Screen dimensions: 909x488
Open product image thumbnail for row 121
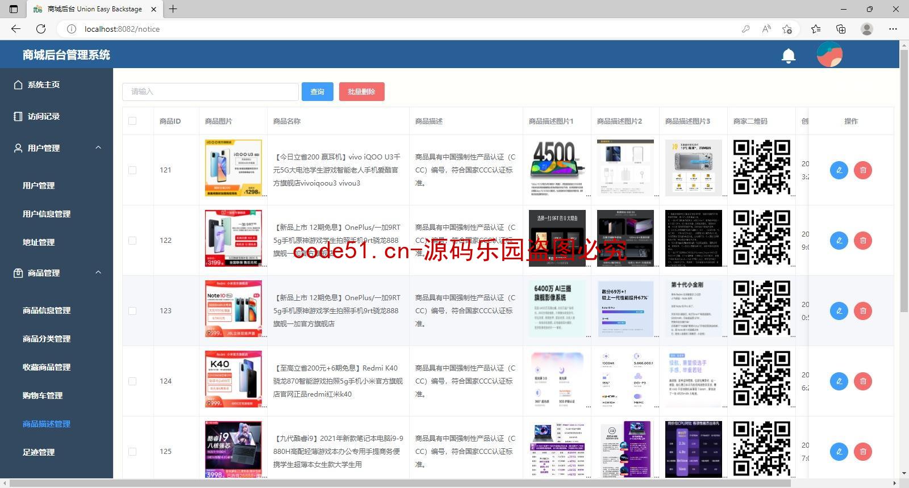pos(233,168)
